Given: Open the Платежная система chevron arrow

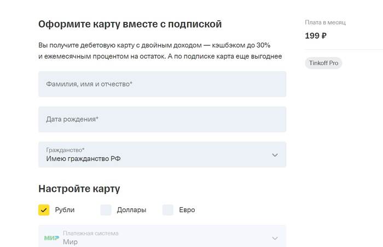Looking at the screenshot, I should [x=275, y=238].
